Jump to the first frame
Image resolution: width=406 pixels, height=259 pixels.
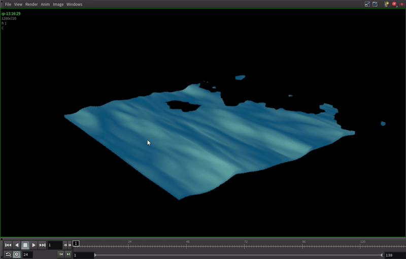tap(8, 245)
